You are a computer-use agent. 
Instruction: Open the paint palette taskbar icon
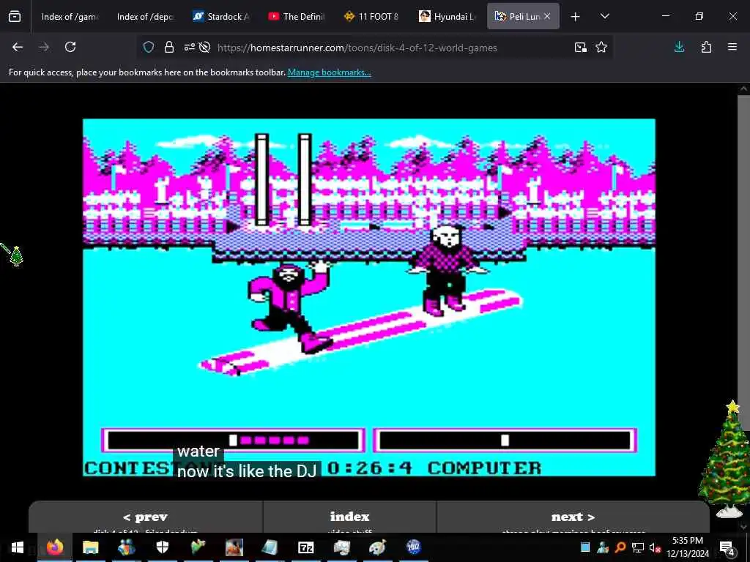point(377,547)
